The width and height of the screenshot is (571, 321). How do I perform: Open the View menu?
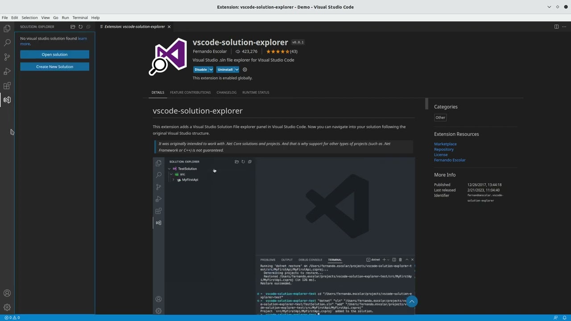tap(46, 17)
